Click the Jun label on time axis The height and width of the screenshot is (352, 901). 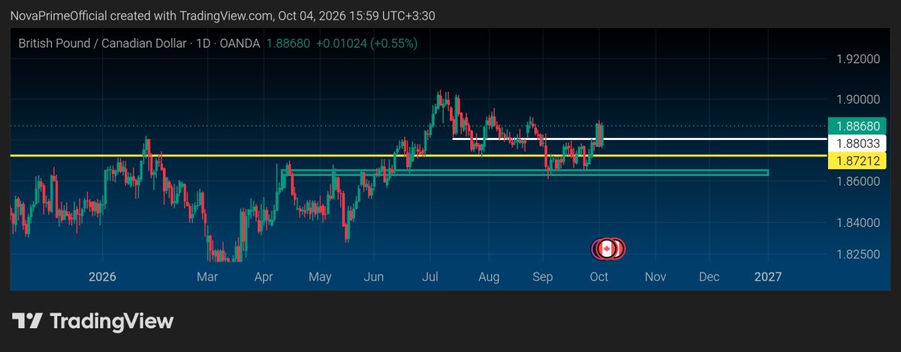coord(373,277)
